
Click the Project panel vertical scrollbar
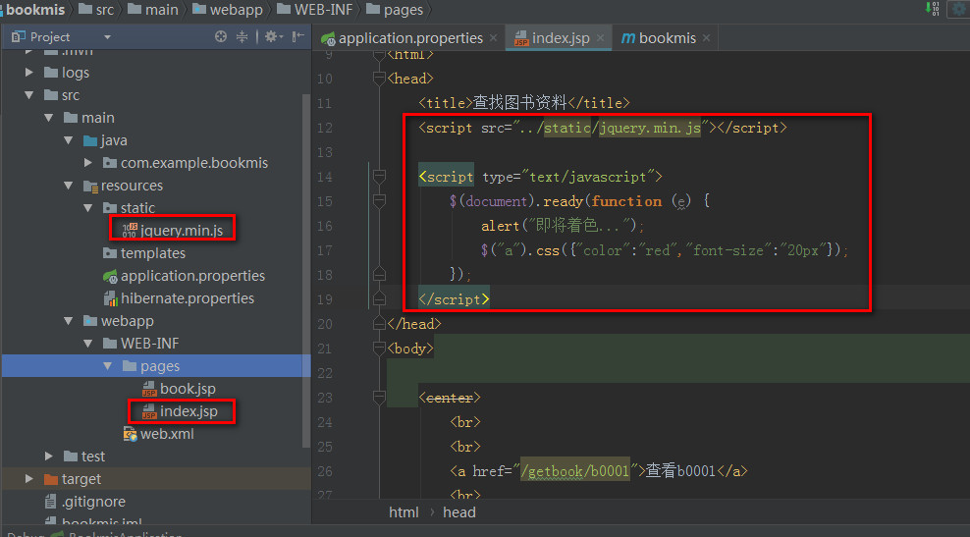(305, 270)
